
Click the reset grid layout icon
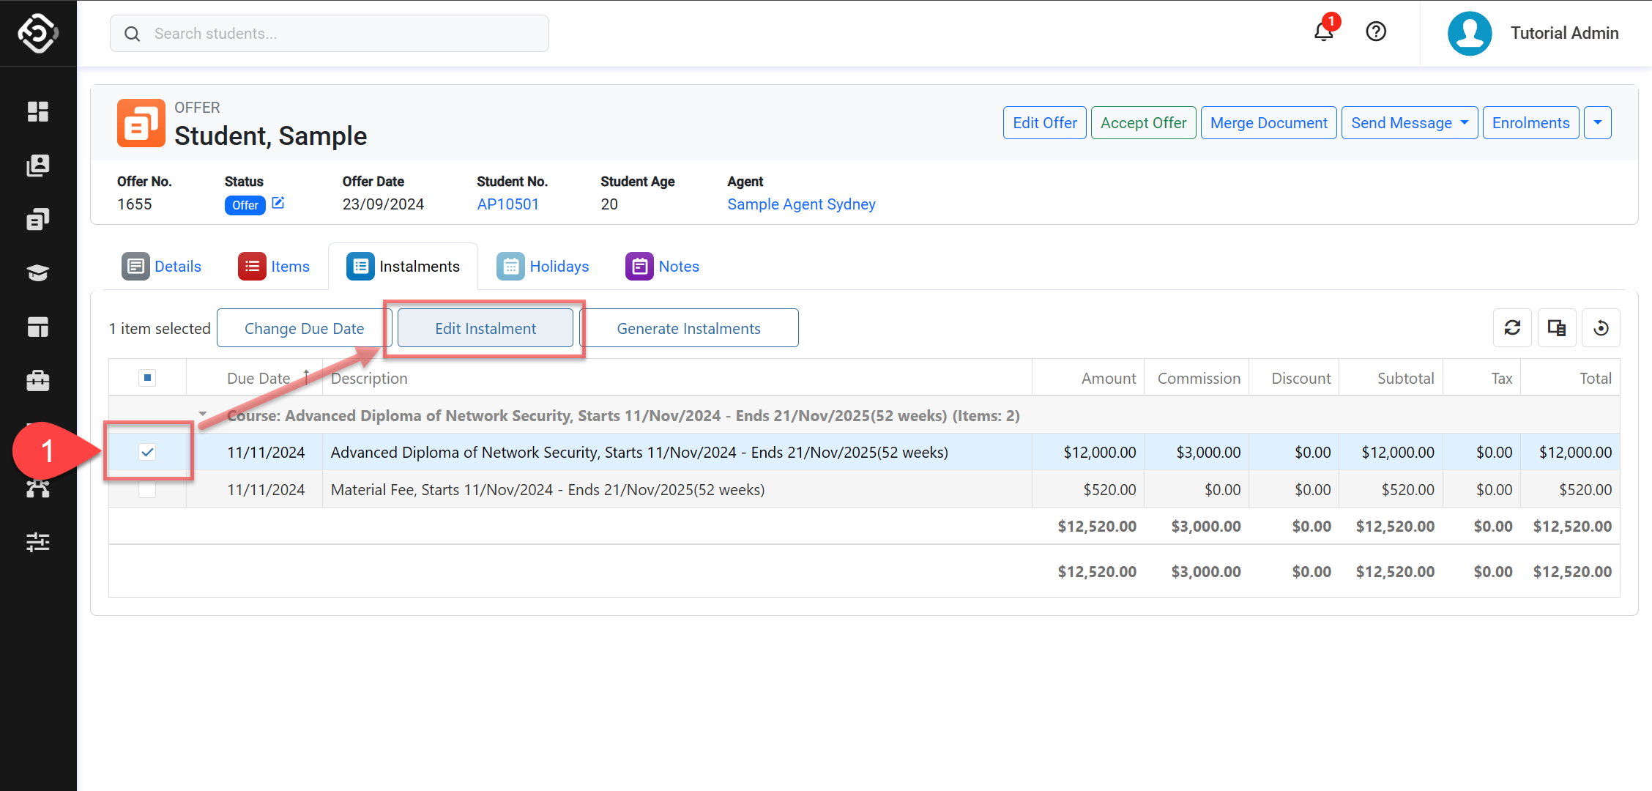point(1601,328)
